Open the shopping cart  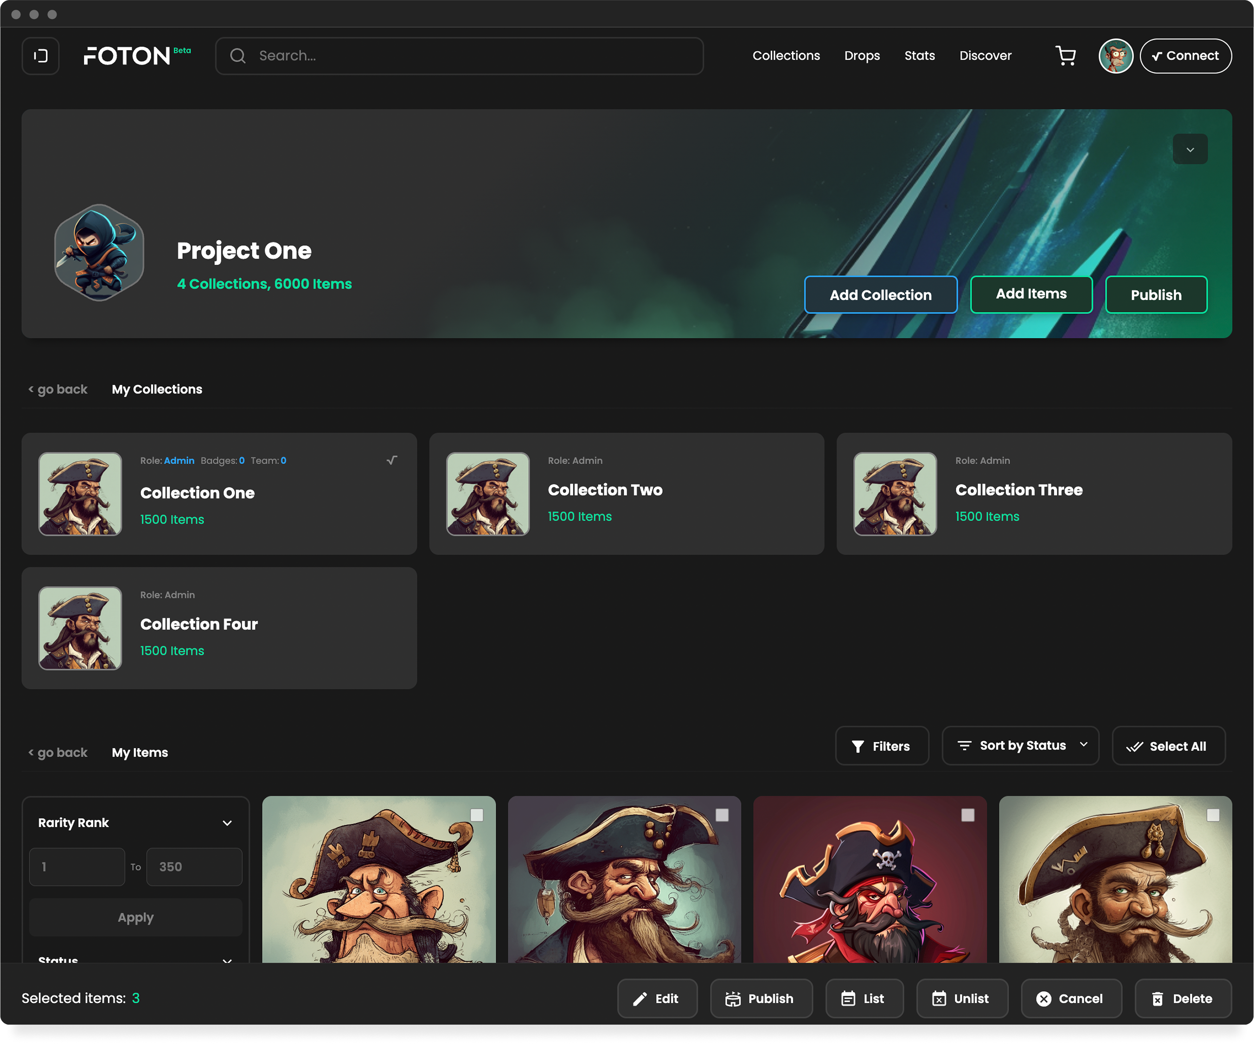coord(1066,56)
